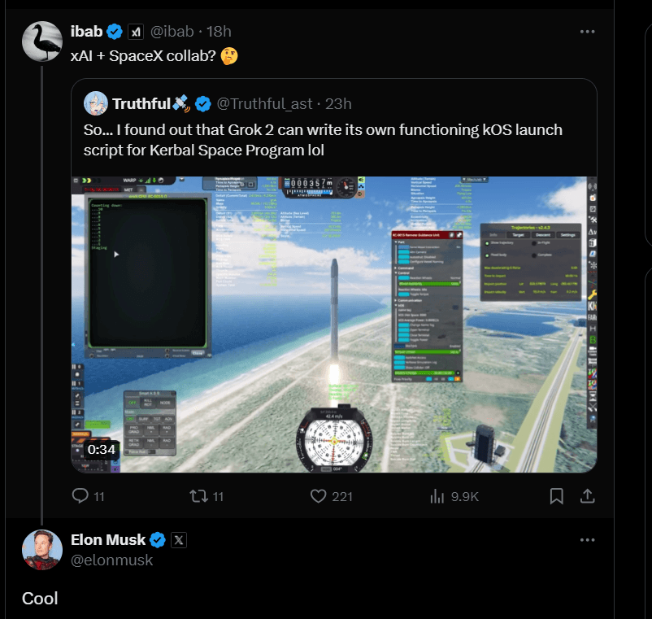
Task: Click the share icon on the tweet
Action: coord(587,495)
